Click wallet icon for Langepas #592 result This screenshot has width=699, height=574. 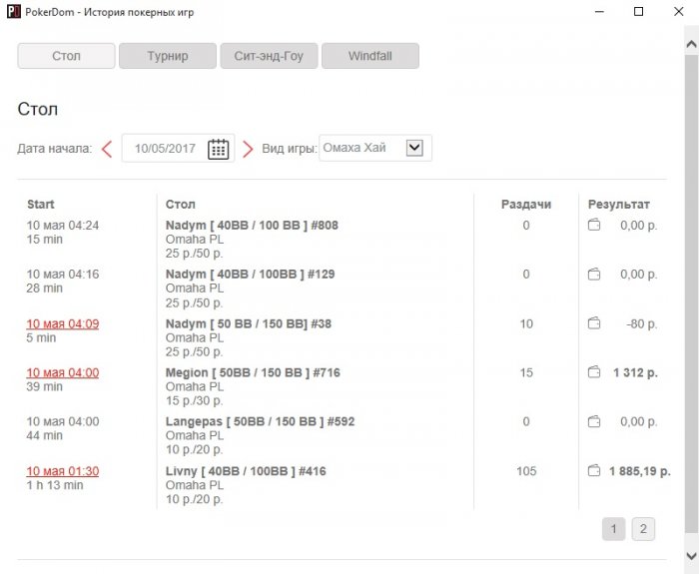click(x=593, y=421)
